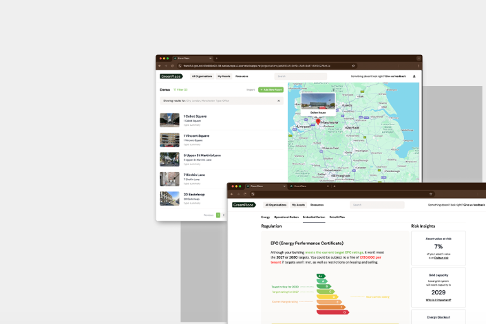Click the GreenPlace logo in the front window

[244, 205]
